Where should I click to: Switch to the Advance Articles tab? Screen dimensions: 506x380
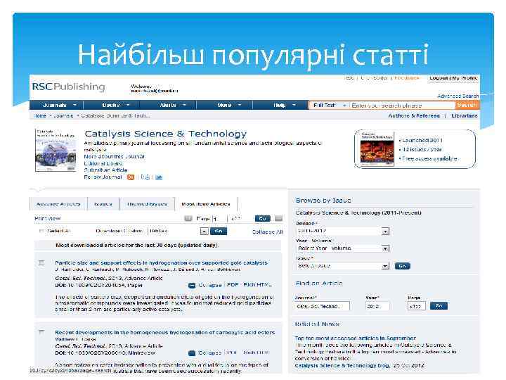coord(58,204)
